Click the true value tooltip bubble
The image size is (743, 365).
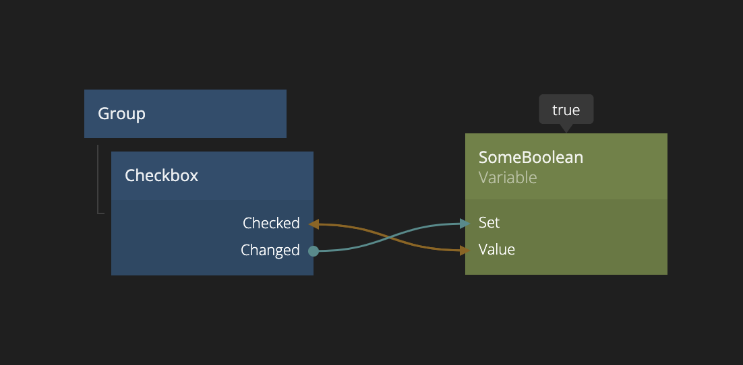click(x=566, y=110)
